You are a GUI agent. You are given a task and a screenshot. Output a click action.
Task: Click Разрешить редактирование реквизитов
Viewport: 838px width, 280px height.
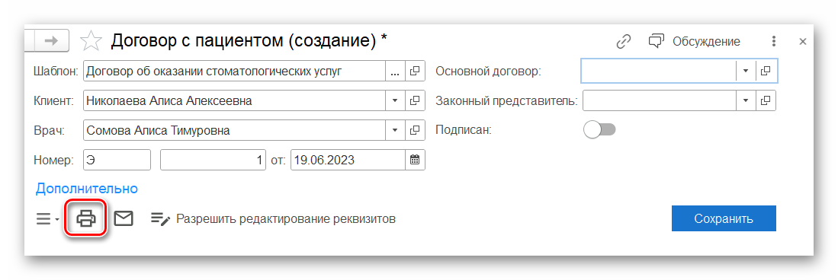[273, 218]
